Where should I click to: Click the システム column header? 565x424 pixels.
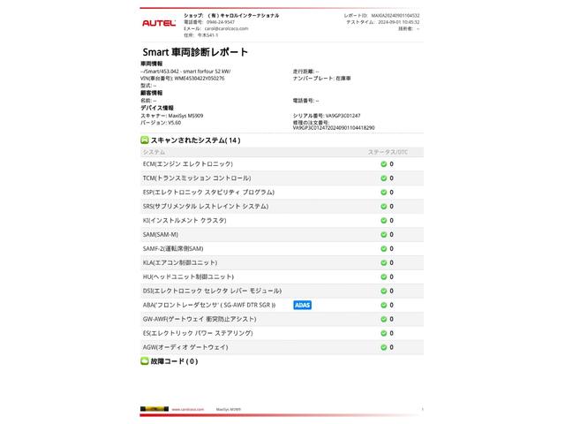click(154, 152)
